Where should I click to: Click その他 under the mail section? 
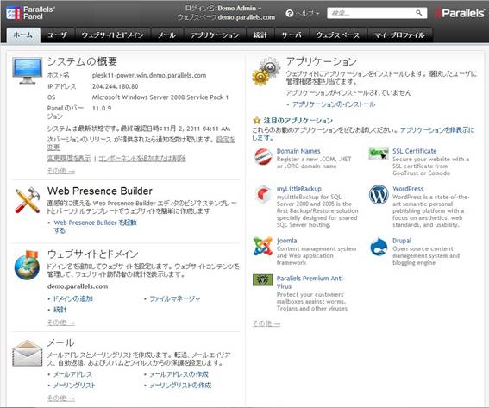click(x=61, y=399)
